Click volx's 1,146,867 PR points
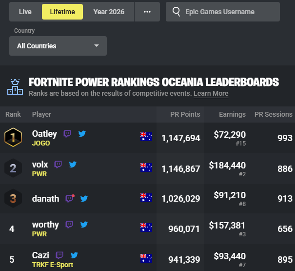Viewport: 295px width, 271px height. 181,169
